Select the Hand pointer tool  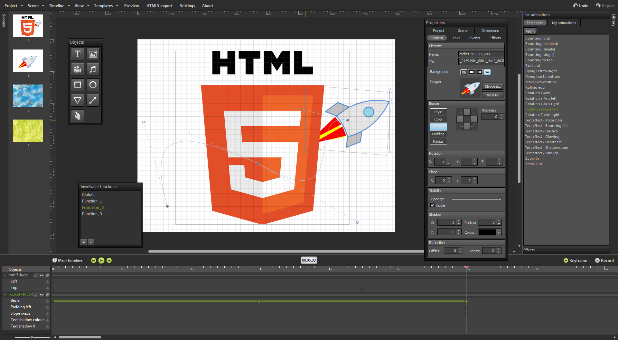77,116
